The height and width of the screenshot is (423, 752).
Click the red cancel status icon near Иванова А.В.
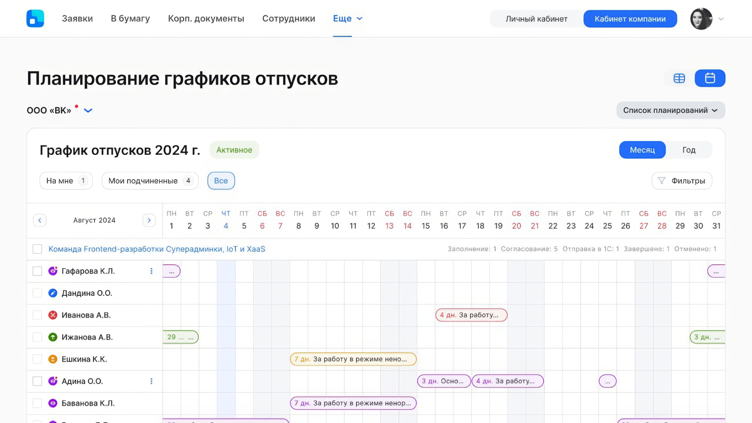53,315
